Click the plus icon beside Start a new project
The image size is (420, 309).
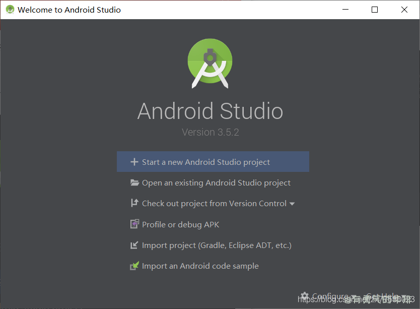click(x=134, y=162)
